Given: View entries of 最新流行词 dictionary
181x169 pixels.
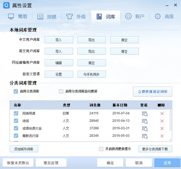Looking at the screenshot, I should [145, 136].
